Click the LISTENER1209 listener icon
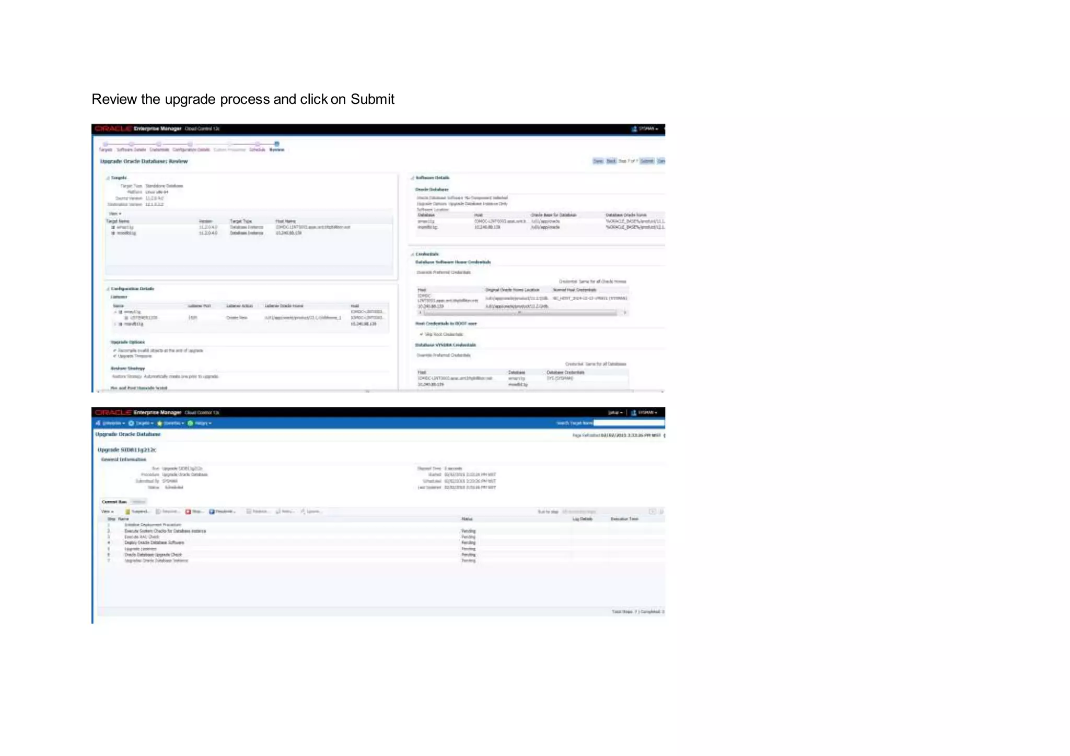Viewport: 1070px width, 756px height. [126, 317]
